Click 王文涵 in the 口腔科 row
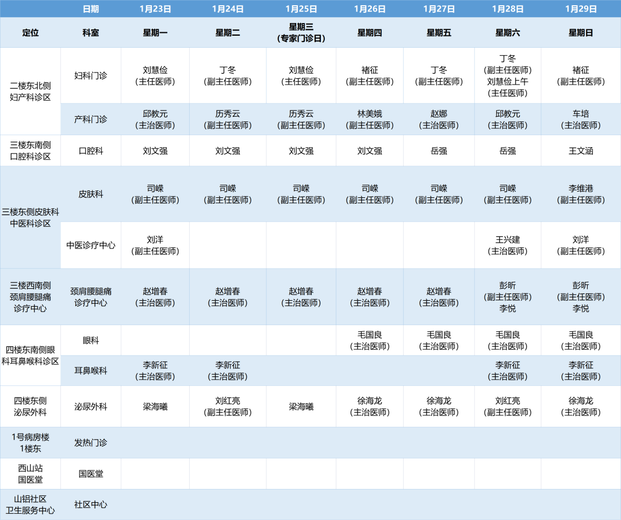Screen dimensions: 621x520 [581, 151]
